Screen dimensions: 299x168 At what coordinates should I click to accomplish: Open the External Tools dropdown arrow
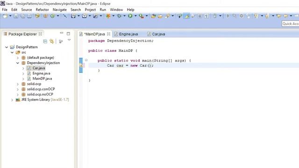point(147,16)
